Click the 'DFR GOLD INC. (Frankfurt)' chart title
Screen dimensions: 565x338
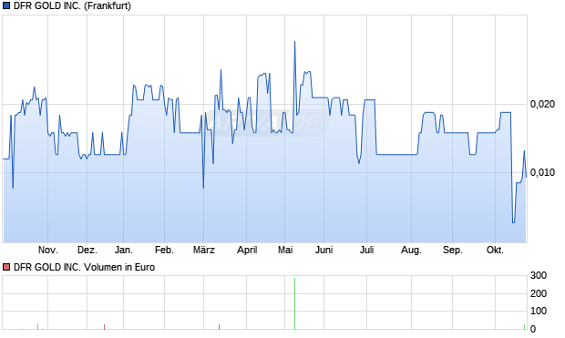(x=72, y=5)
